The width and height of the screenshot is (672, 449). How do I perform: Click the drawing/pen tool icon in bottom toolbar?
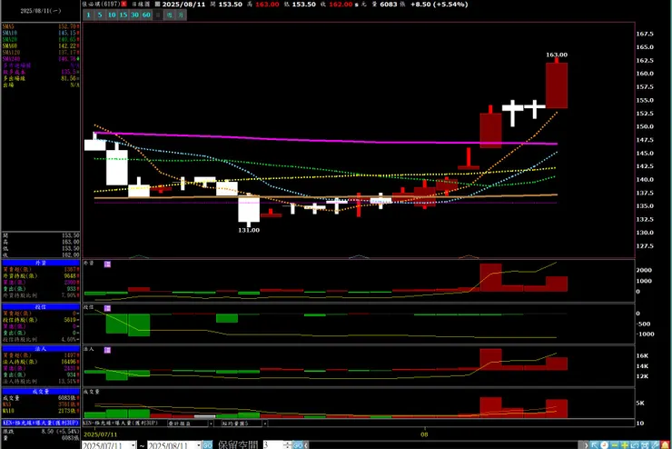(656, 445)
